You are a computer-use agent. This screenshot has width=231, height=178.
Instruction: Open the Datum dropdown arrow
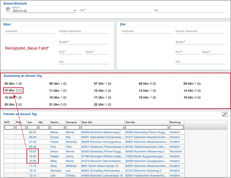click(75, 11)
